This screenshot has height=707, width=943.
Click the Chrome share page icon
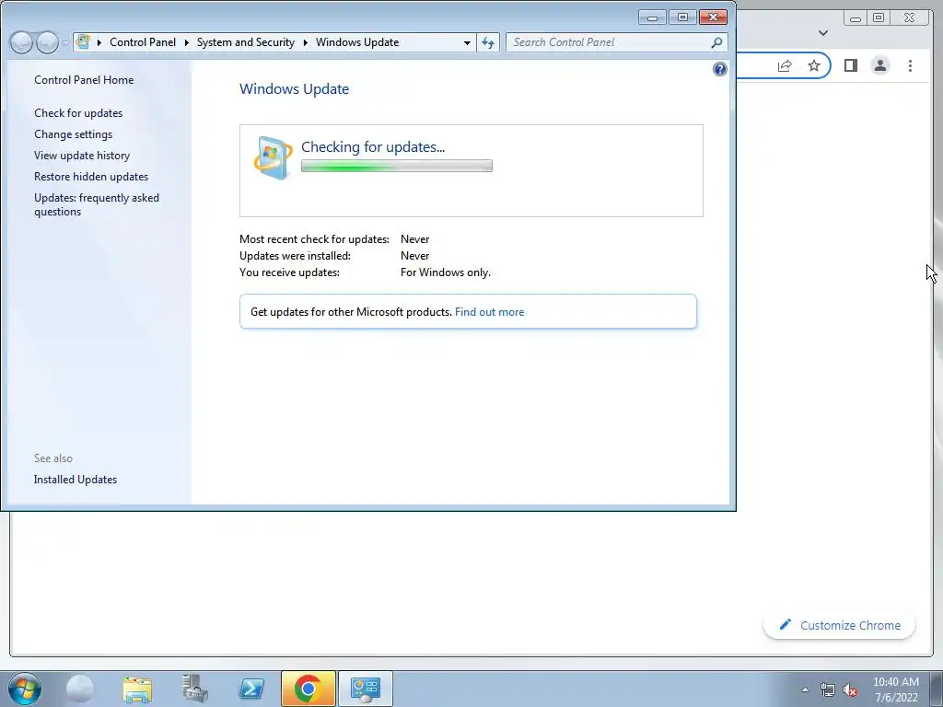(785, 65)
